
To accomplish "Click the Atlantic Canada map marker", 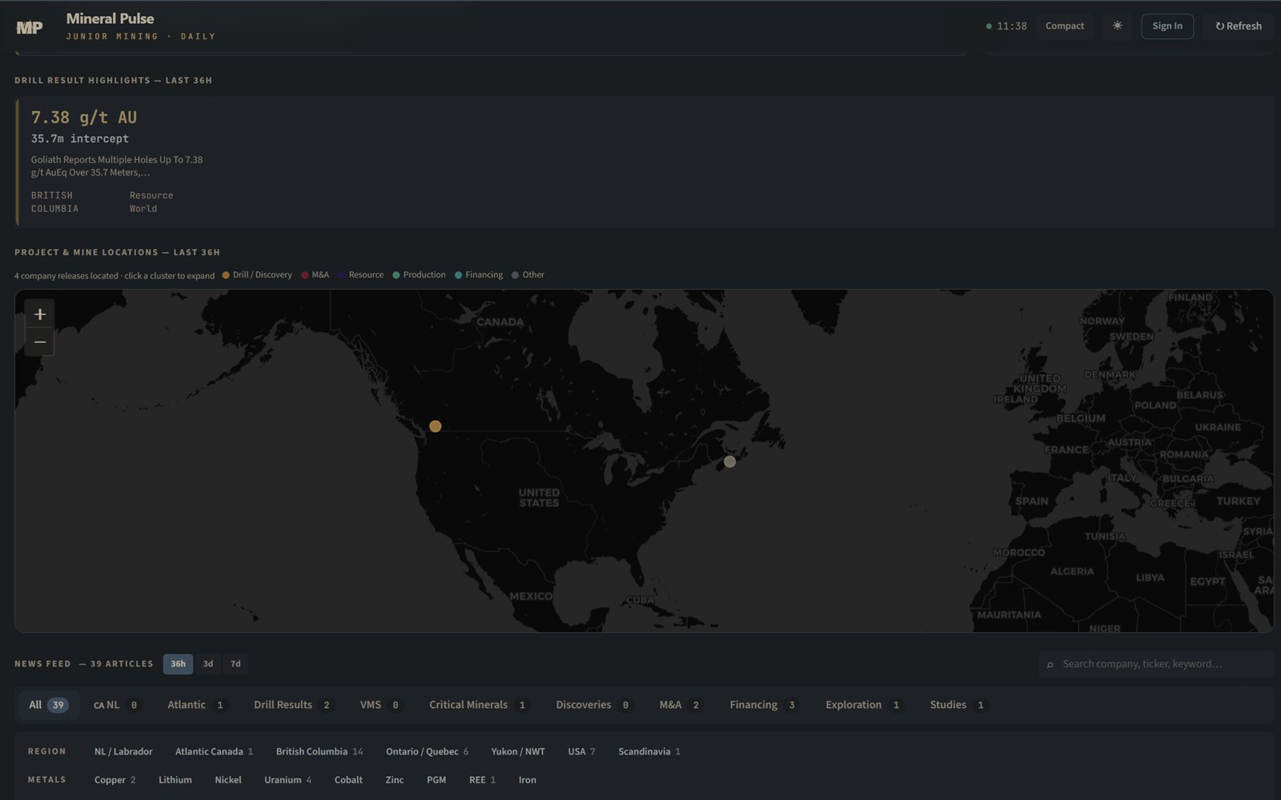I will (729, 462).
